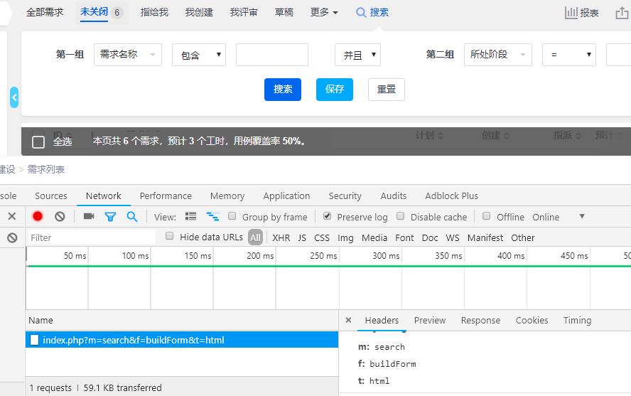Switch to the Performance tab

pos(166,196)
